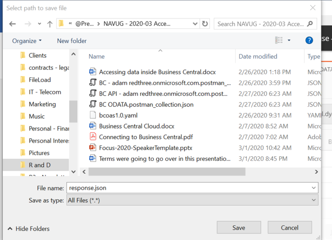
Task: Close the Select path dialog
Action: (x=313, y=8)
